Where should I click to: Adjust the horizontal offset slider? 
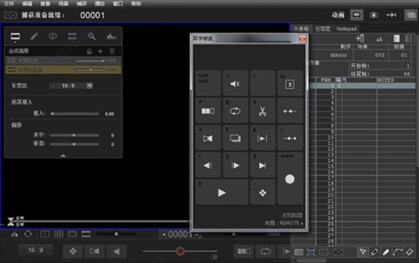[74, 135]
